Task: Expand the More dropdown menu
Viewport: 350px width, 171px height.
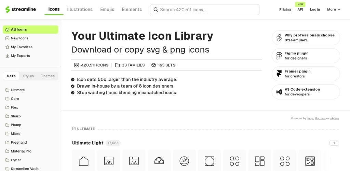Action: [x=334, y=10]
